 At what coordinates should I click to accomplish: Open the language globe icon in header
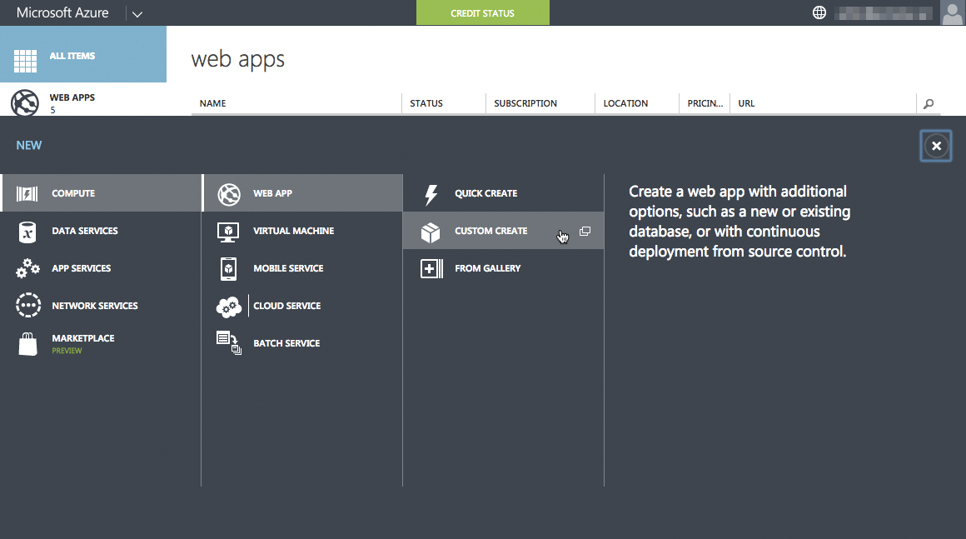tap(819, 12)
